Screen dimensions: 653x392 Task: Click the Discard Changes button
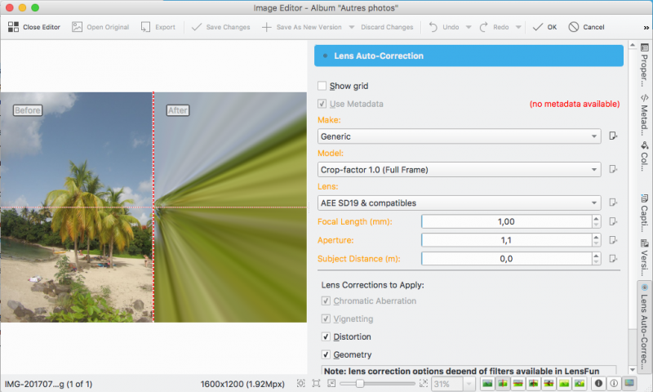[387, 27]
